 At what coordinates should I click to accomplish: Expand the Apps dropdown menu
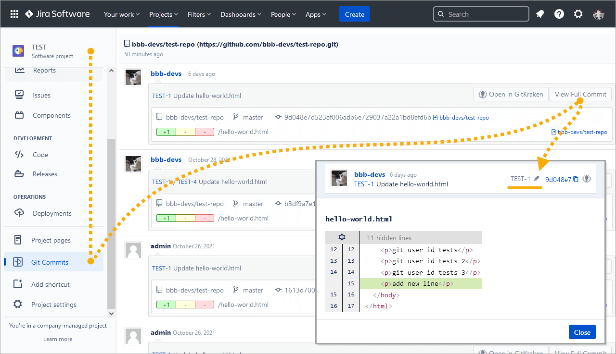[316, 14]
